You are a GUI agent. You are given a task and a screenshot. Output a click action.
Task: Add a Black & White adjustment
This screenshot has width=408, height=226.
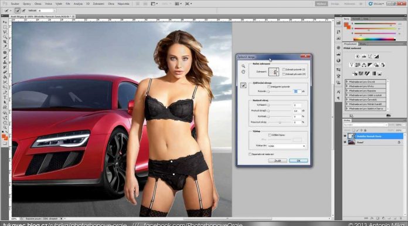(370, 65)
